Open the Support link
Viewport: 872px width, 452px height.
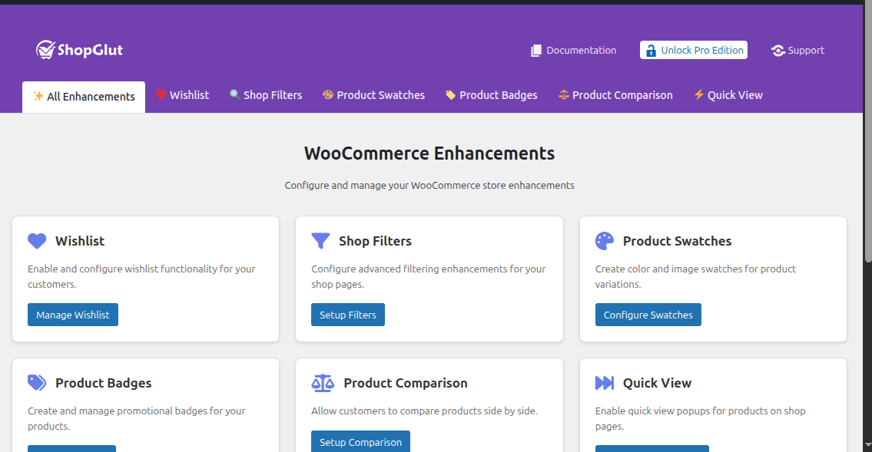coord(797,51)
